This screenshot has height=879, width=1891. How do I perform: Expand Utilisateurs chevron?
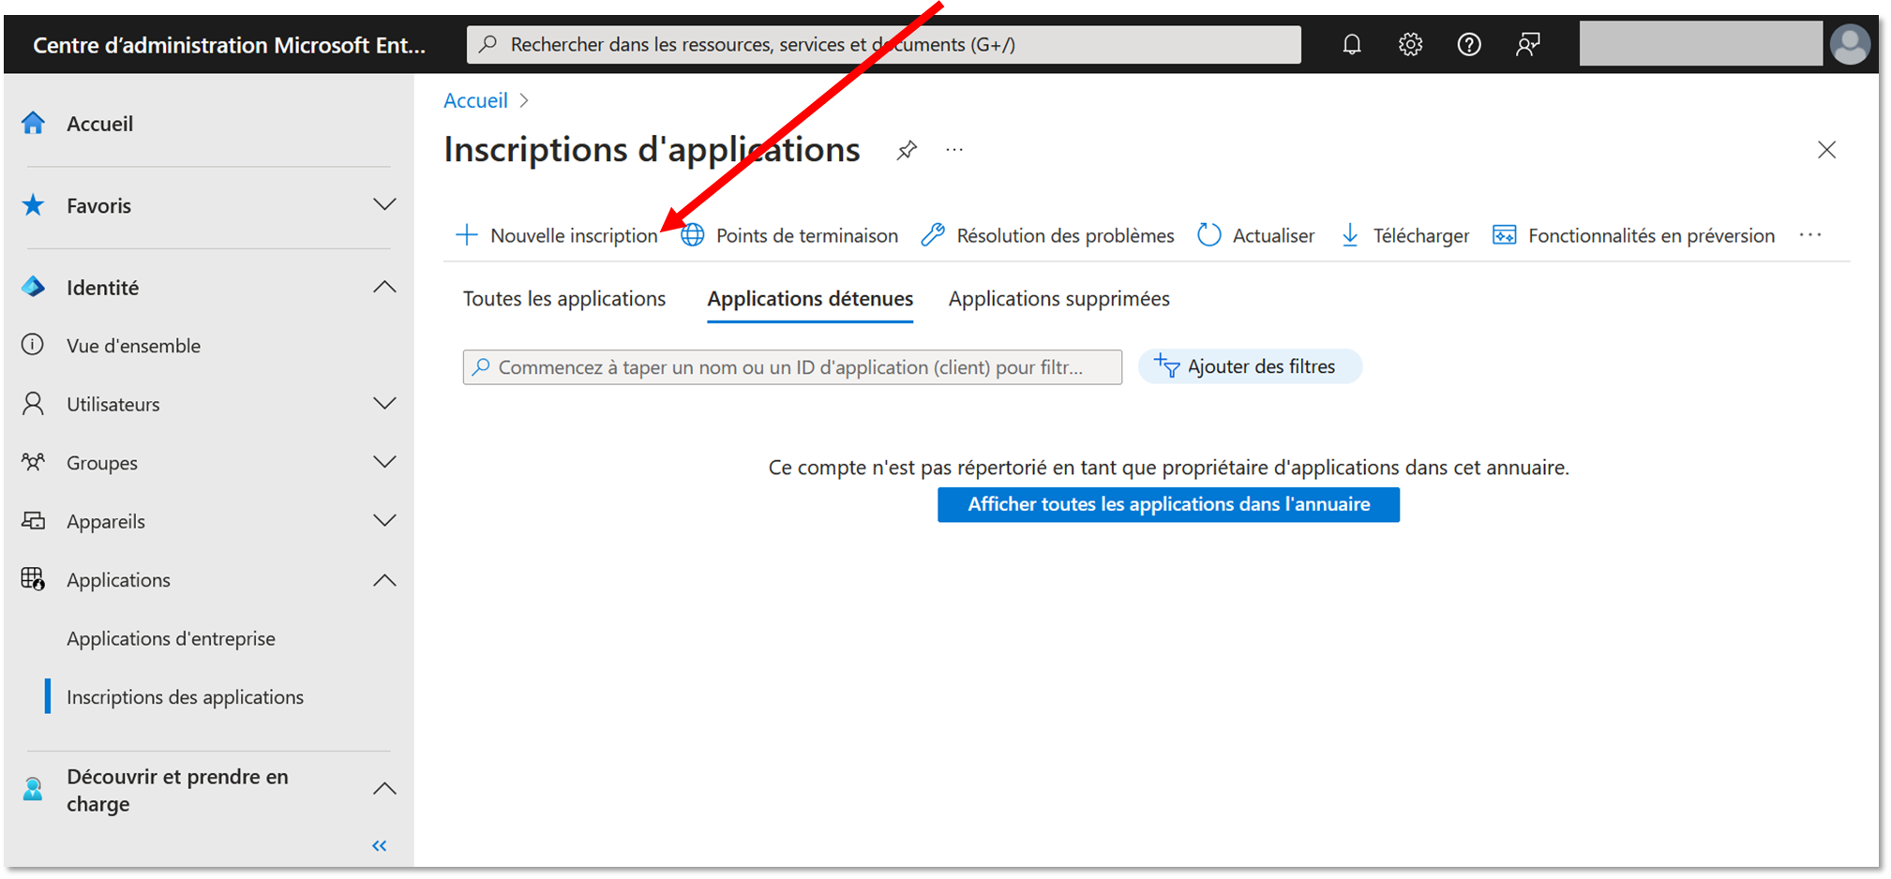pyautogui.click(x=384, y=404)
